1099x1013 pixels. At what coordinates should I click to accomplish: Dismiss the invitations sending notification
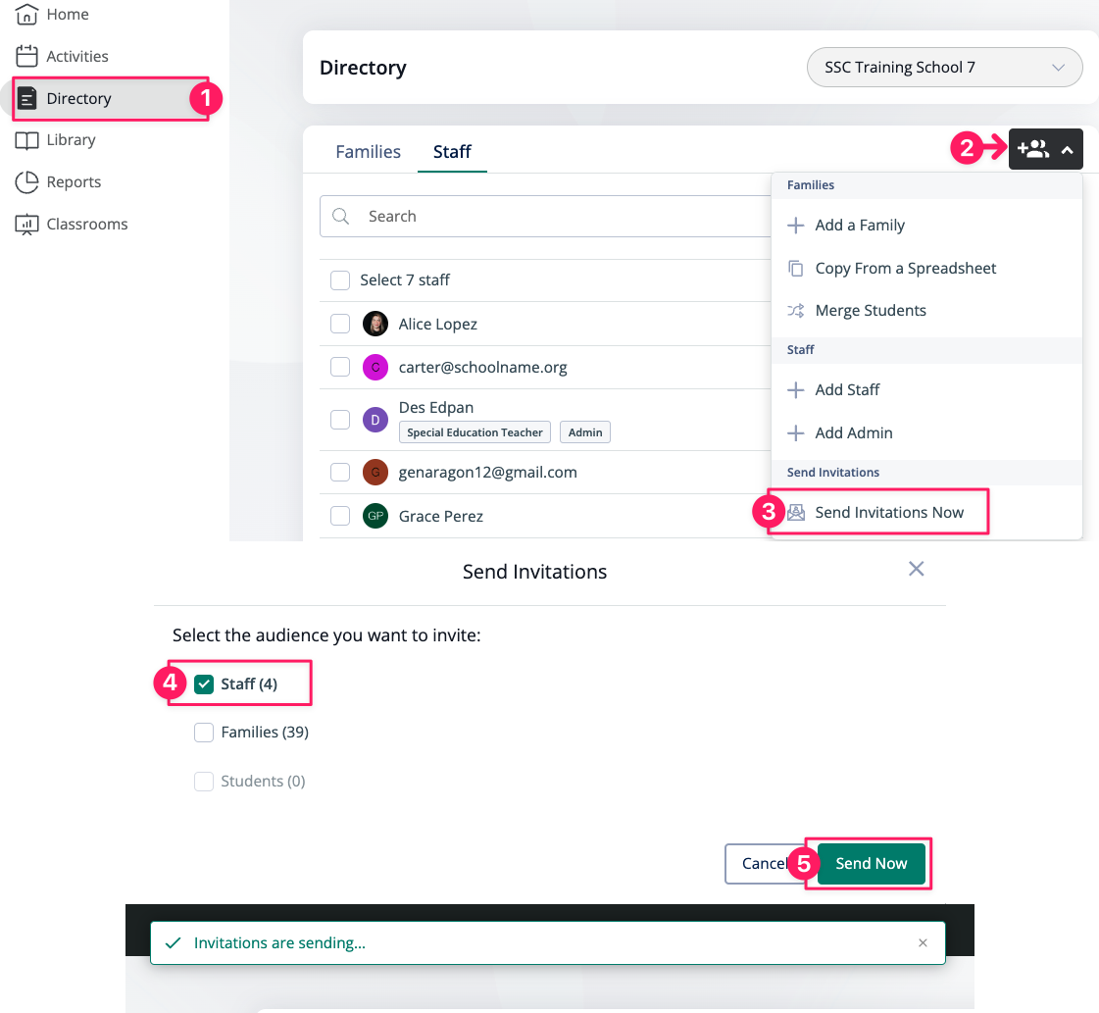click(923, 943)
